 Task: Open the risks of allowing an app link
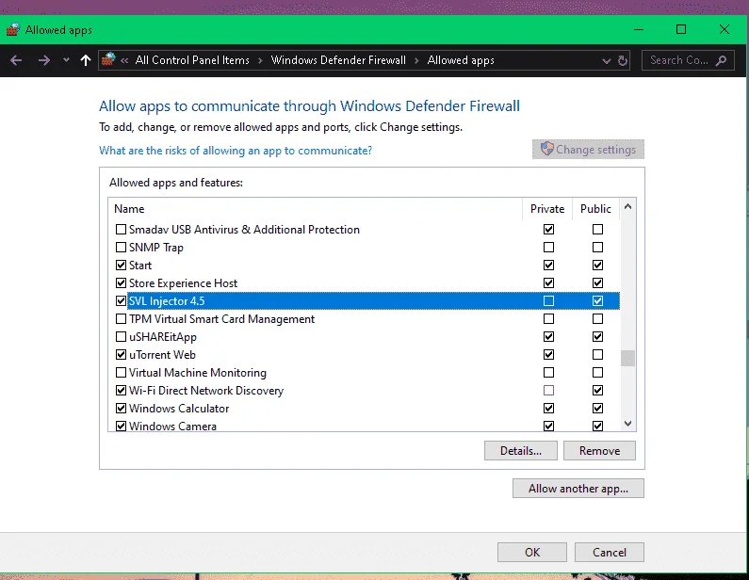[x=236, y=151]
